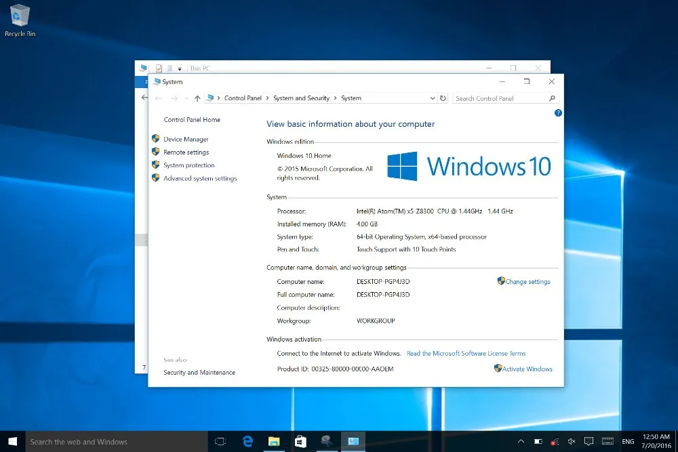
Task: Open Microsoft Edge from the taskbar
Action: pos(247,441)
